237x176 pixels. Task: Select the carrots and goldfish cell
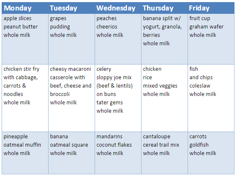pyautogui.click(x=211, y=153)
